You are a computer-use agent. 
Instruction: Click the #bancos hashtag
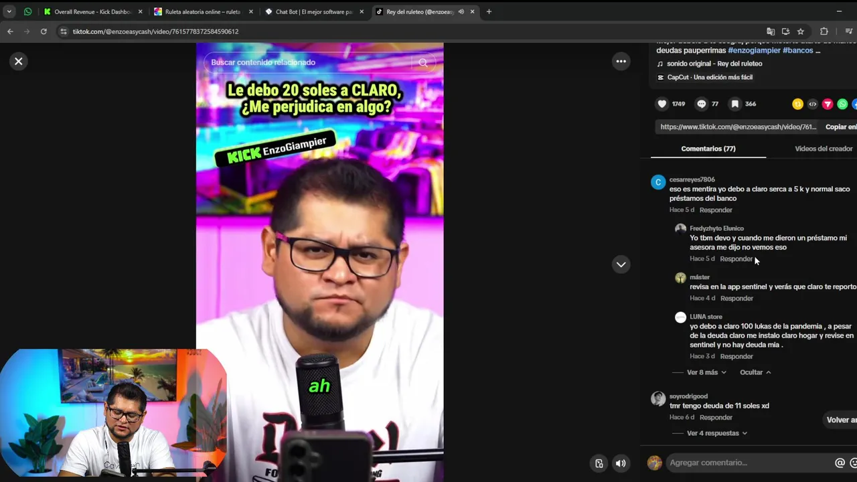click(797, 50)
